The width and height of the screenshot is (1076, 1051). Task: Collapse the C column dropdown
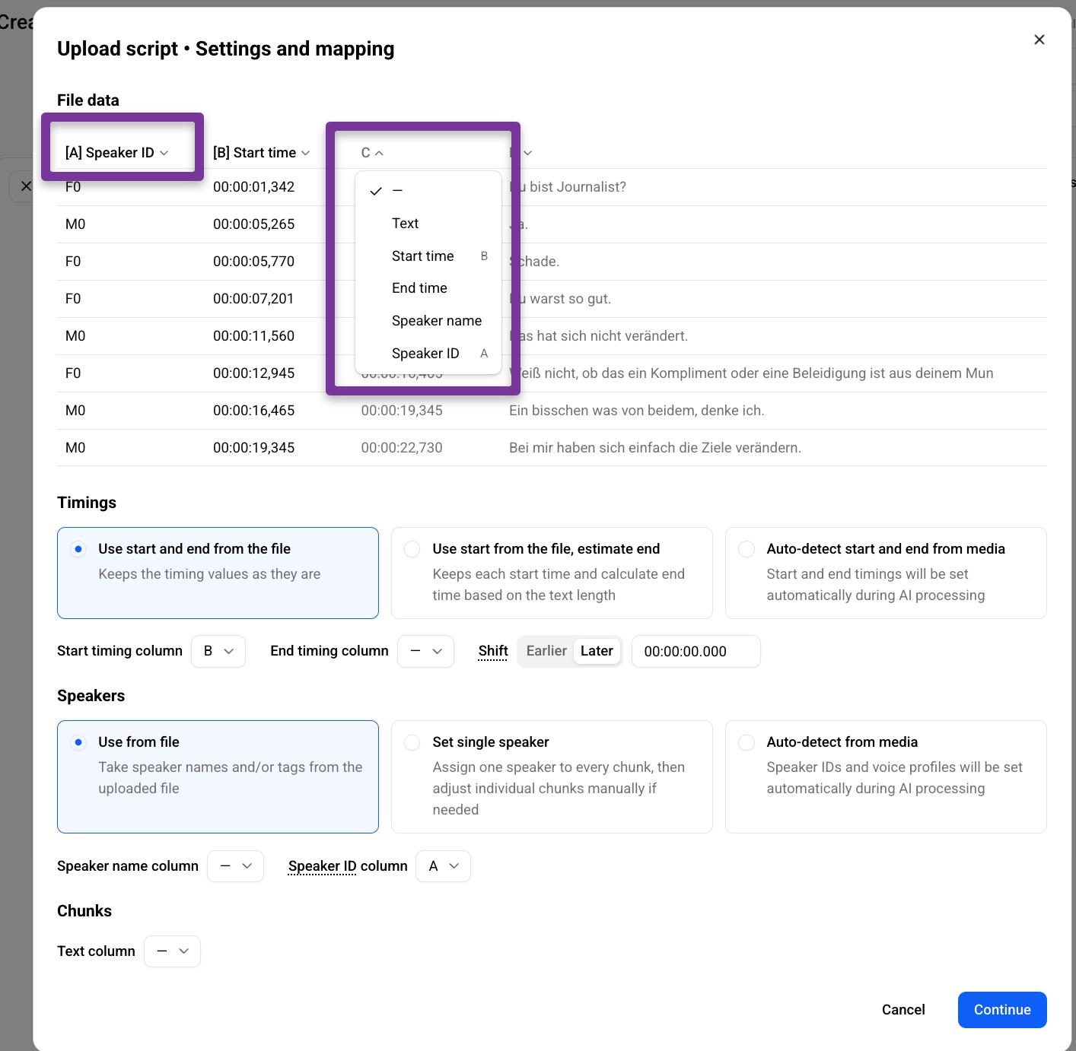372,153
